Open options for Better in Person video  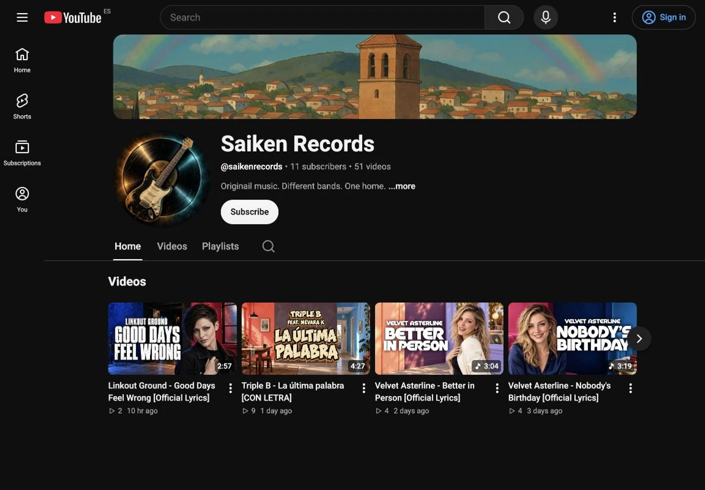497,388
